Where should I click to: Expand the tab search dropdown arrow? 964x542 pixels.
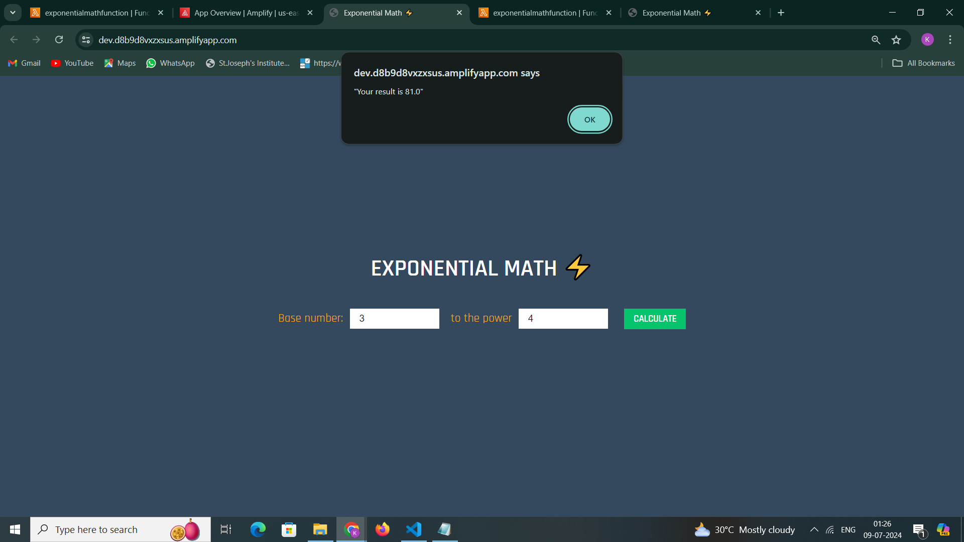click(13, 13)
